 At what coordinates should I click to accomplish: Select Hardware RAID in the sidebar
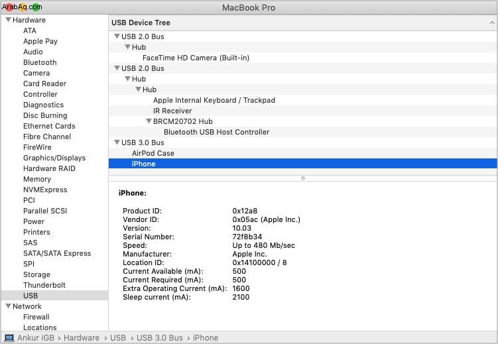49,168
